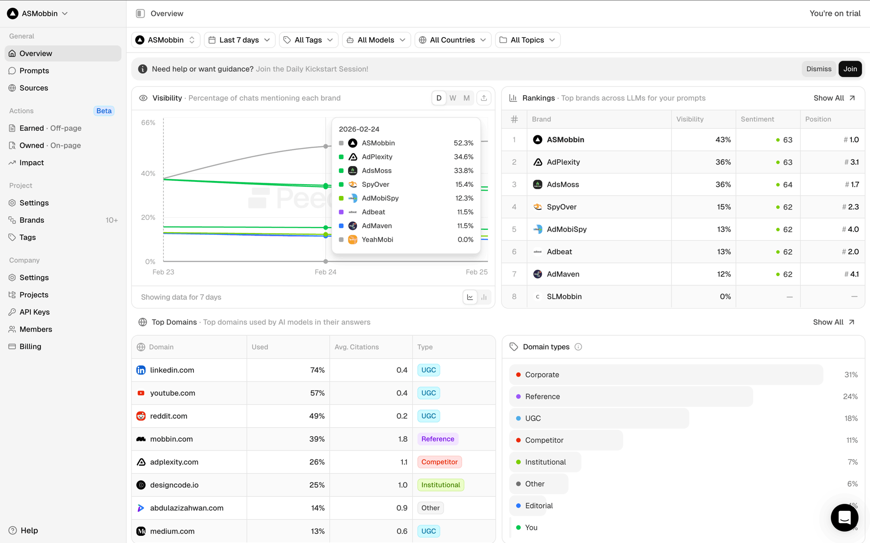
Task: Open the Last 7 days date dropdown
Action: click(x=240, y=40)
